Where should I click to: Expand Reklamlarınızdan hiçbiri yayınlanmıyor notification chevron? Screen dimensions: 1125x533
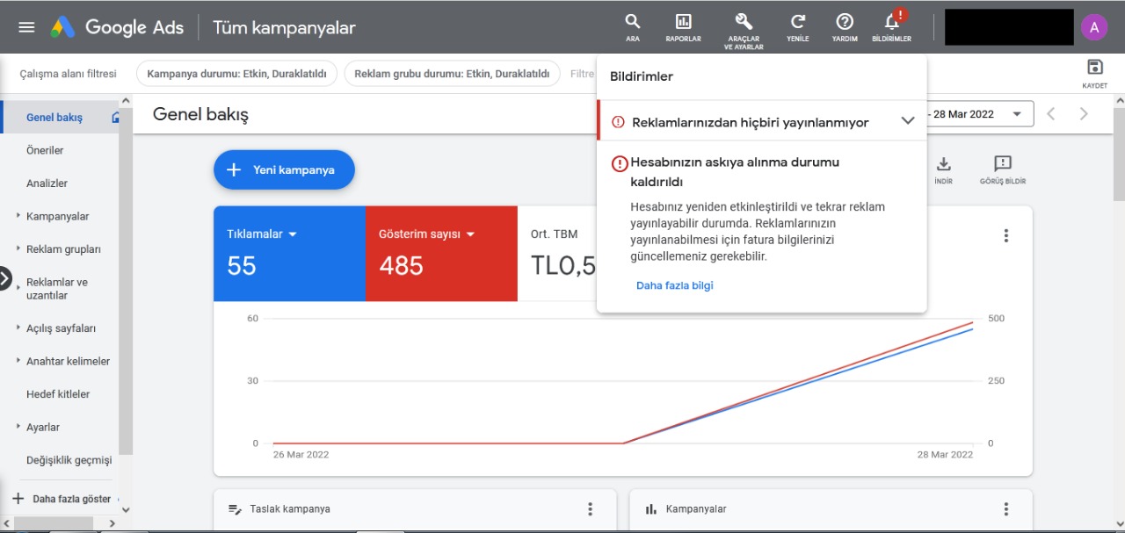point(908,121)
